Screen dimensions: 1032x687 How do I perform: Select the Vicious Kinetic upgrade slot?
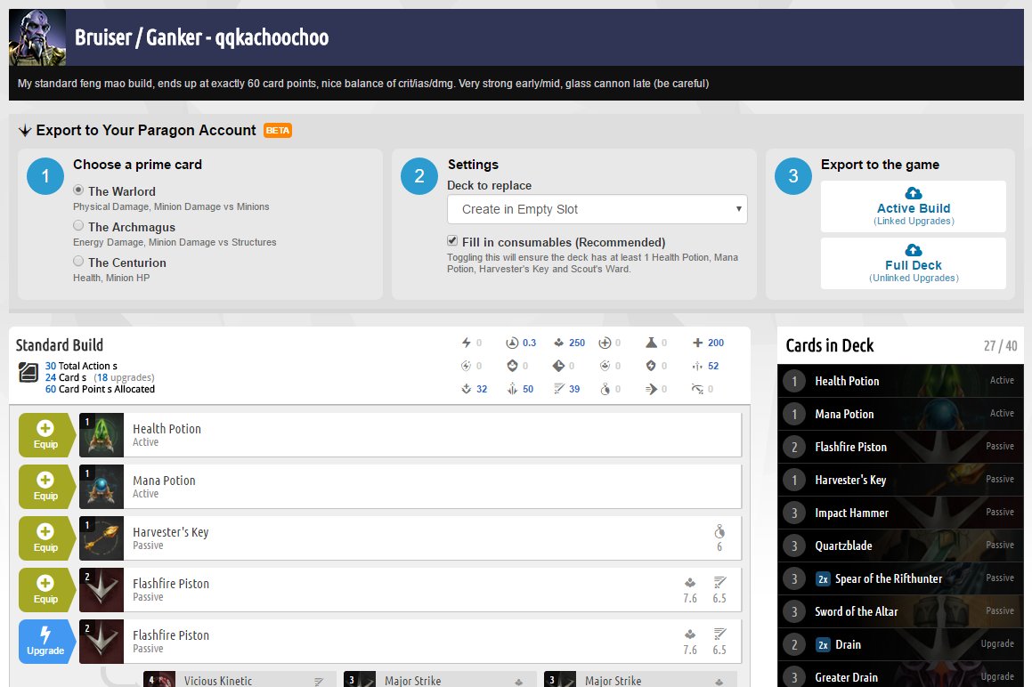coord(240,680)
